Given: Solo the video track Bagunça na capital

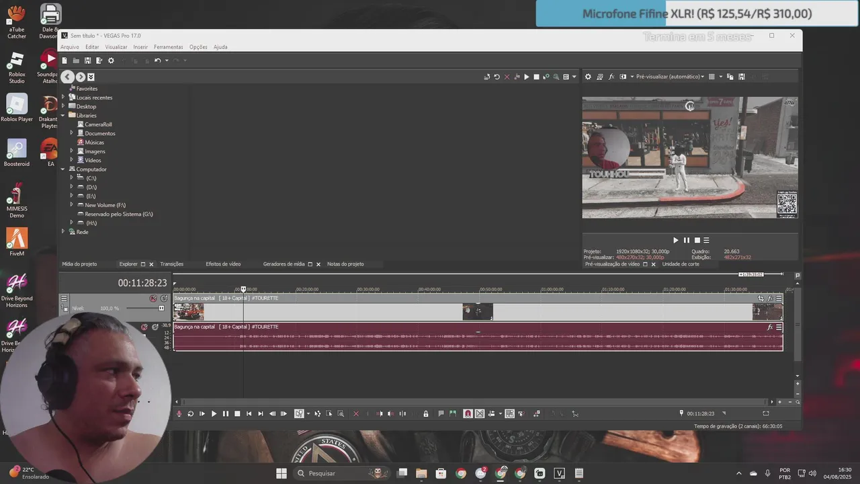Looking at the screenshot, I should 164,298.
